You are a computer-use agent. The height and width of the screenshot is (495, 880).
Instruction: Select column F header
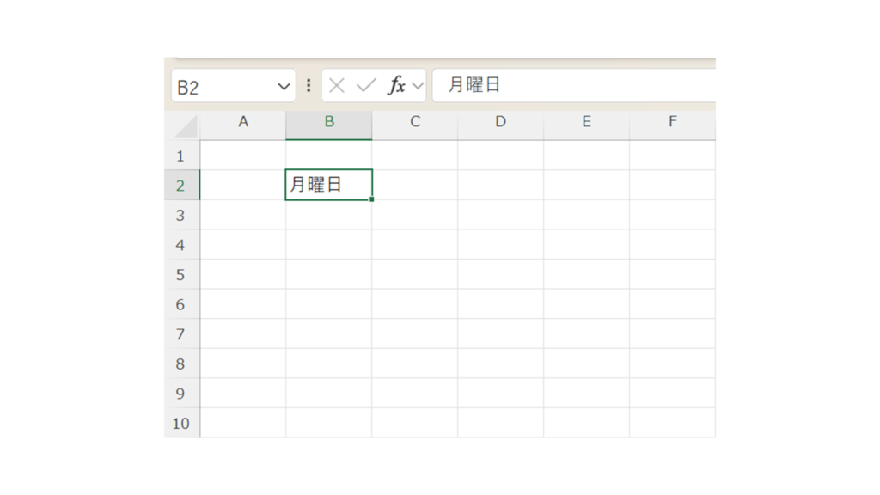coord(672,123)
